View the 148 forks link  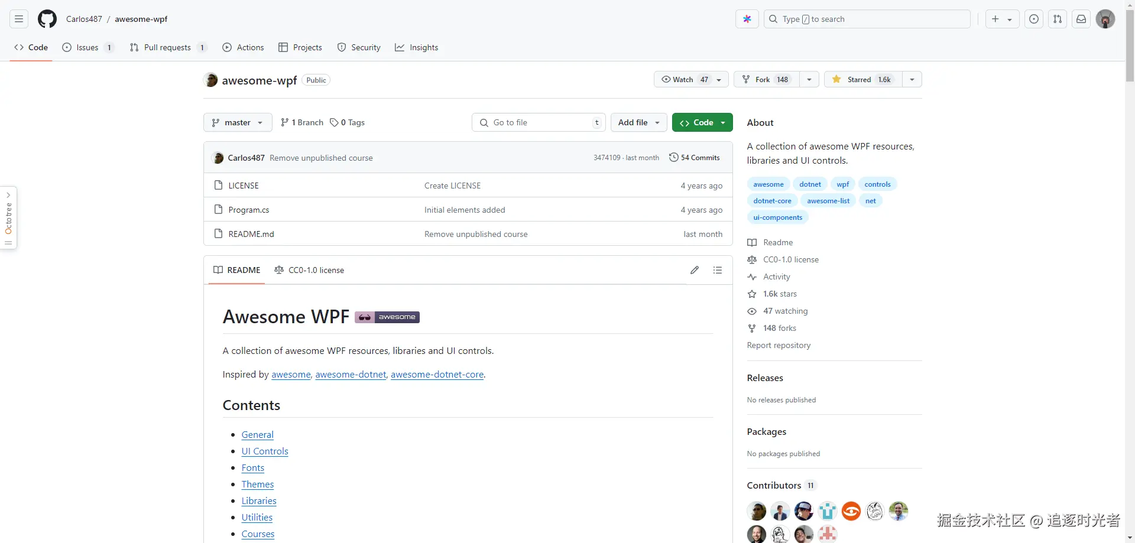(x=772, y=328)
